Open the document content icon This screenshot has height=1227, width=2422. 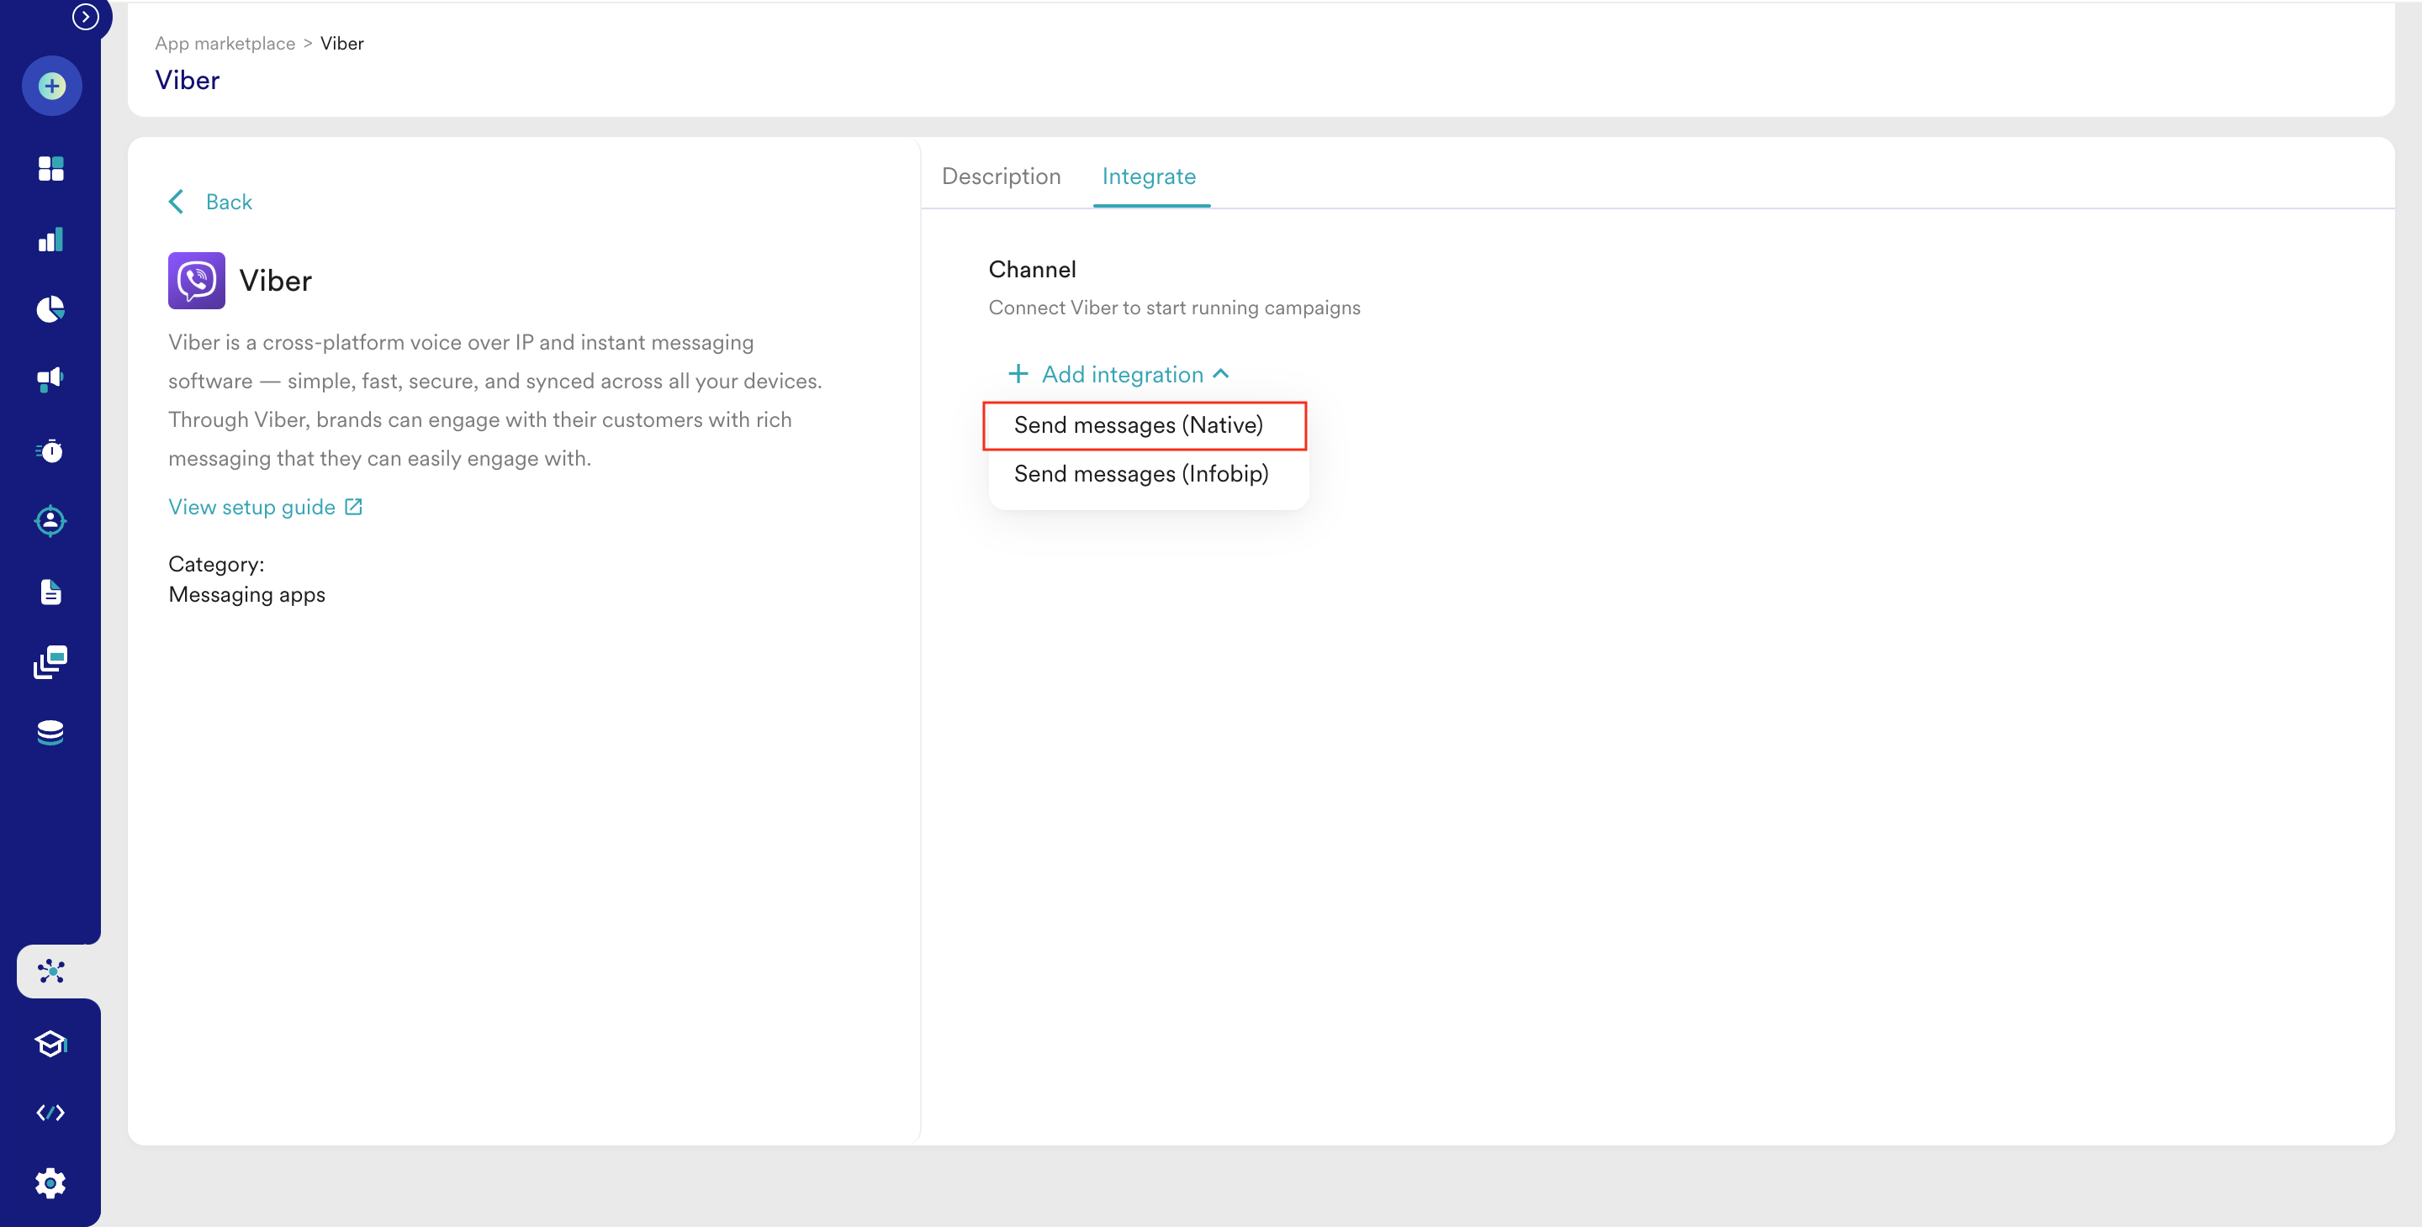(50, 592)
